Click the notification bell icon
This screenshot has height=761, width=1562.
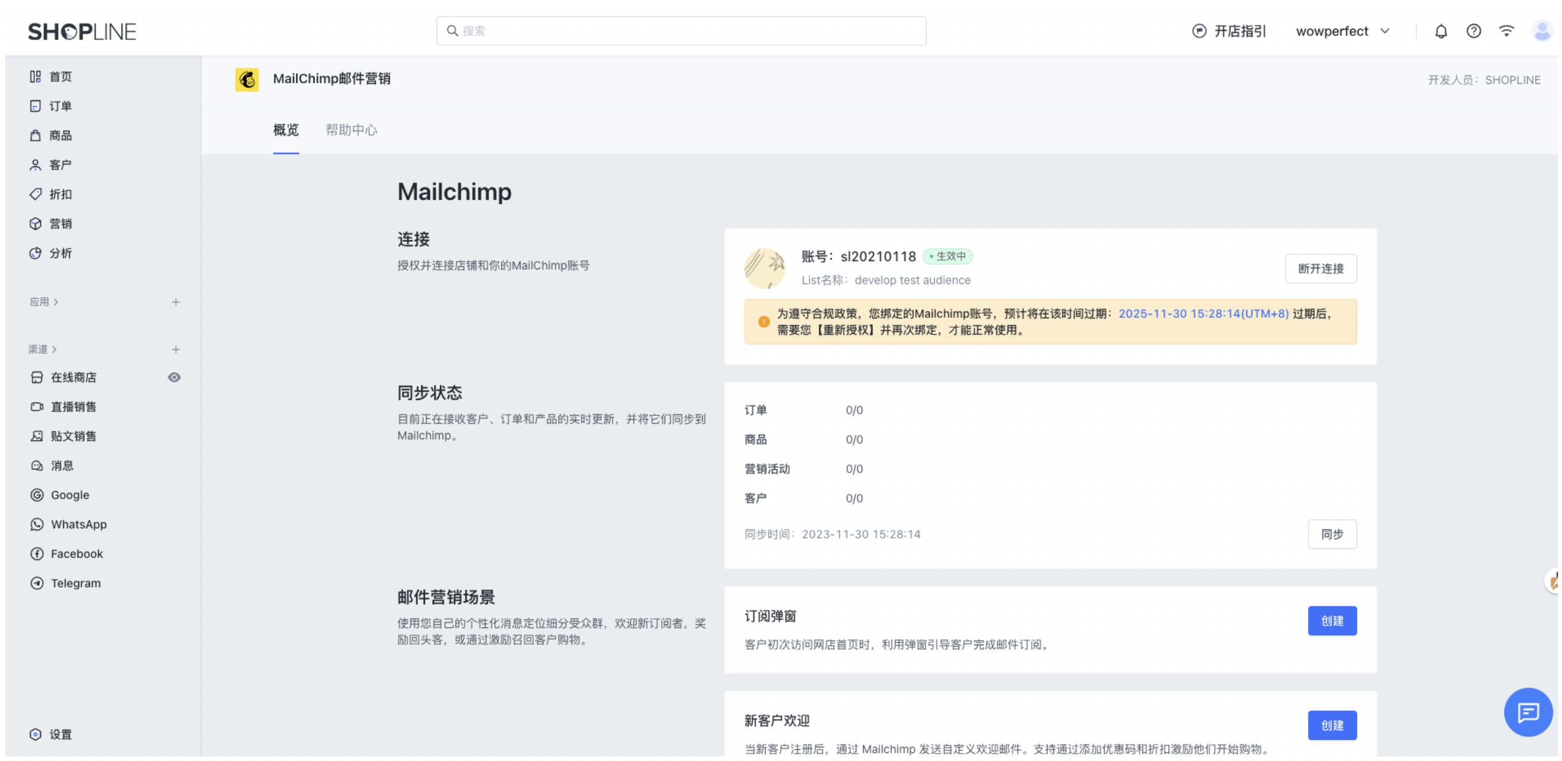(x=1441, y=31)
